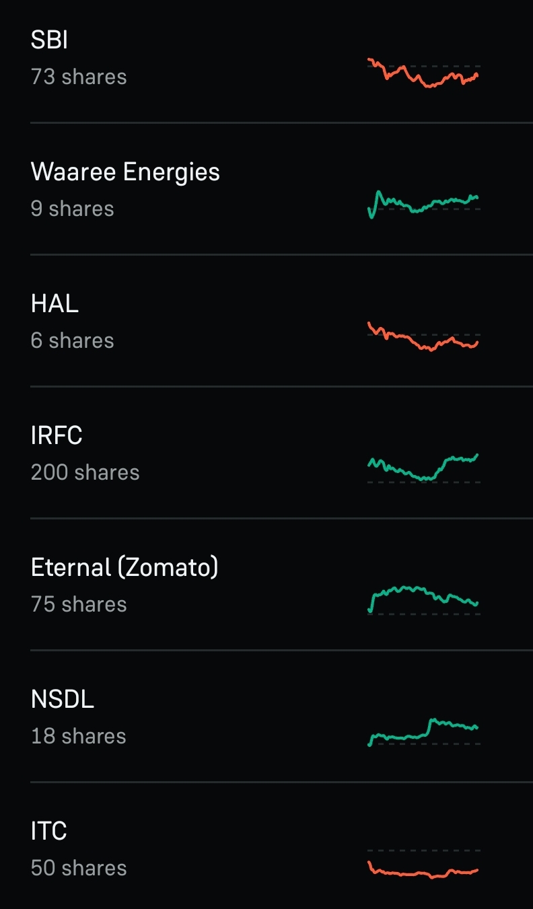Tap the ITC red sparkline chart
The width and height of the screenshot is (533, 909).
click(x=423, y=865)
